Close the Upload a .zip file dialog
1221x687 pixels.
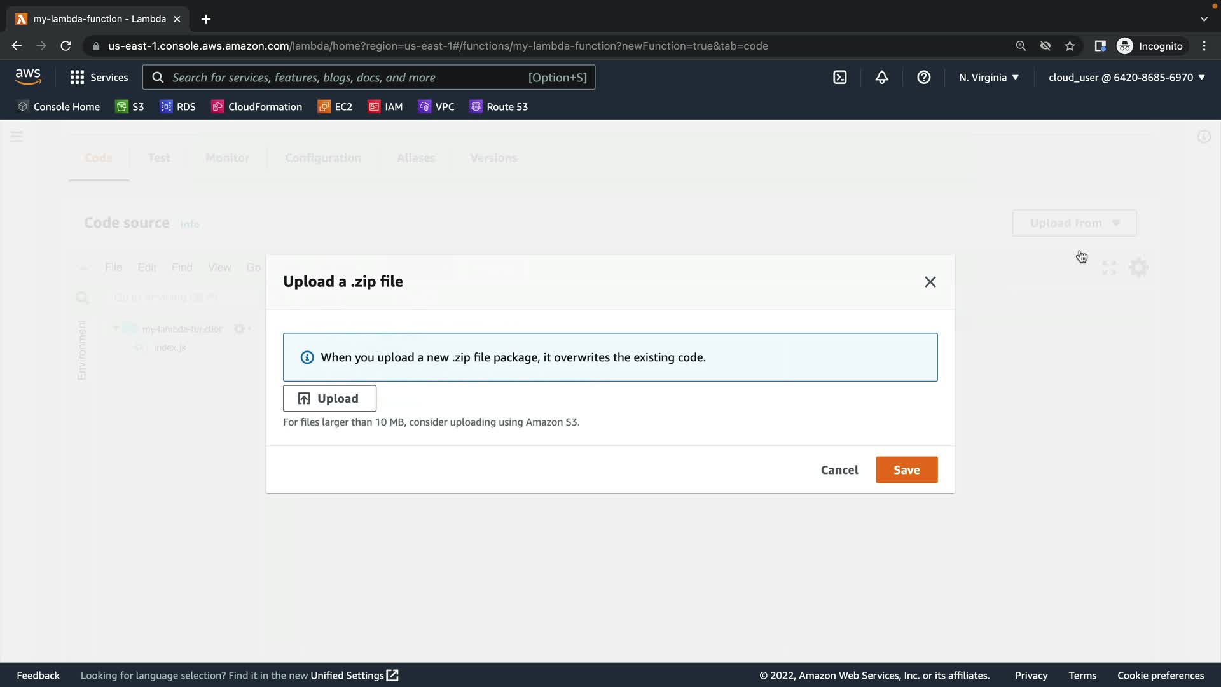[x=930, y=282]
